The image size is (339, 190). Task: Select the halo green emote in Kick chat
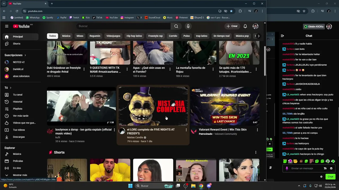(285, 161)
